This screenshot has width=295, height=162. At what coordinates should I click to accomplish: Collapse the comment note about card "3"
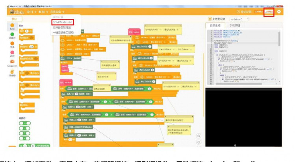159,46
